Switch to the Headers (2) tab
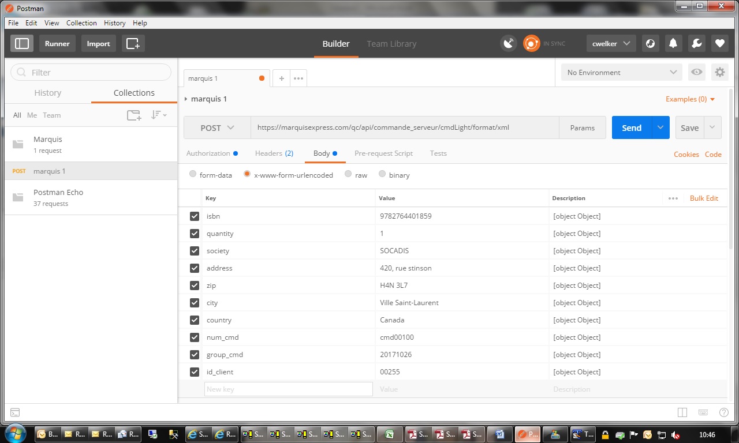 click(274, 153)
